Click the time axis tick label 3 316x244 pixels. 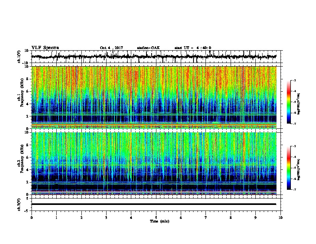click(106, 218)
